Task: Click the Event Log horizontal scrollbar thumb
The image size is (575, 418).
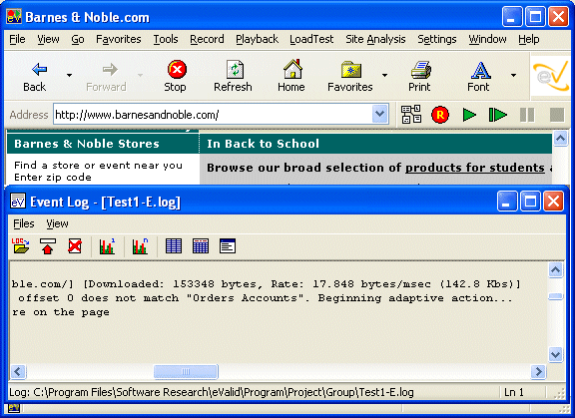Action: click(x=186, y=372)
